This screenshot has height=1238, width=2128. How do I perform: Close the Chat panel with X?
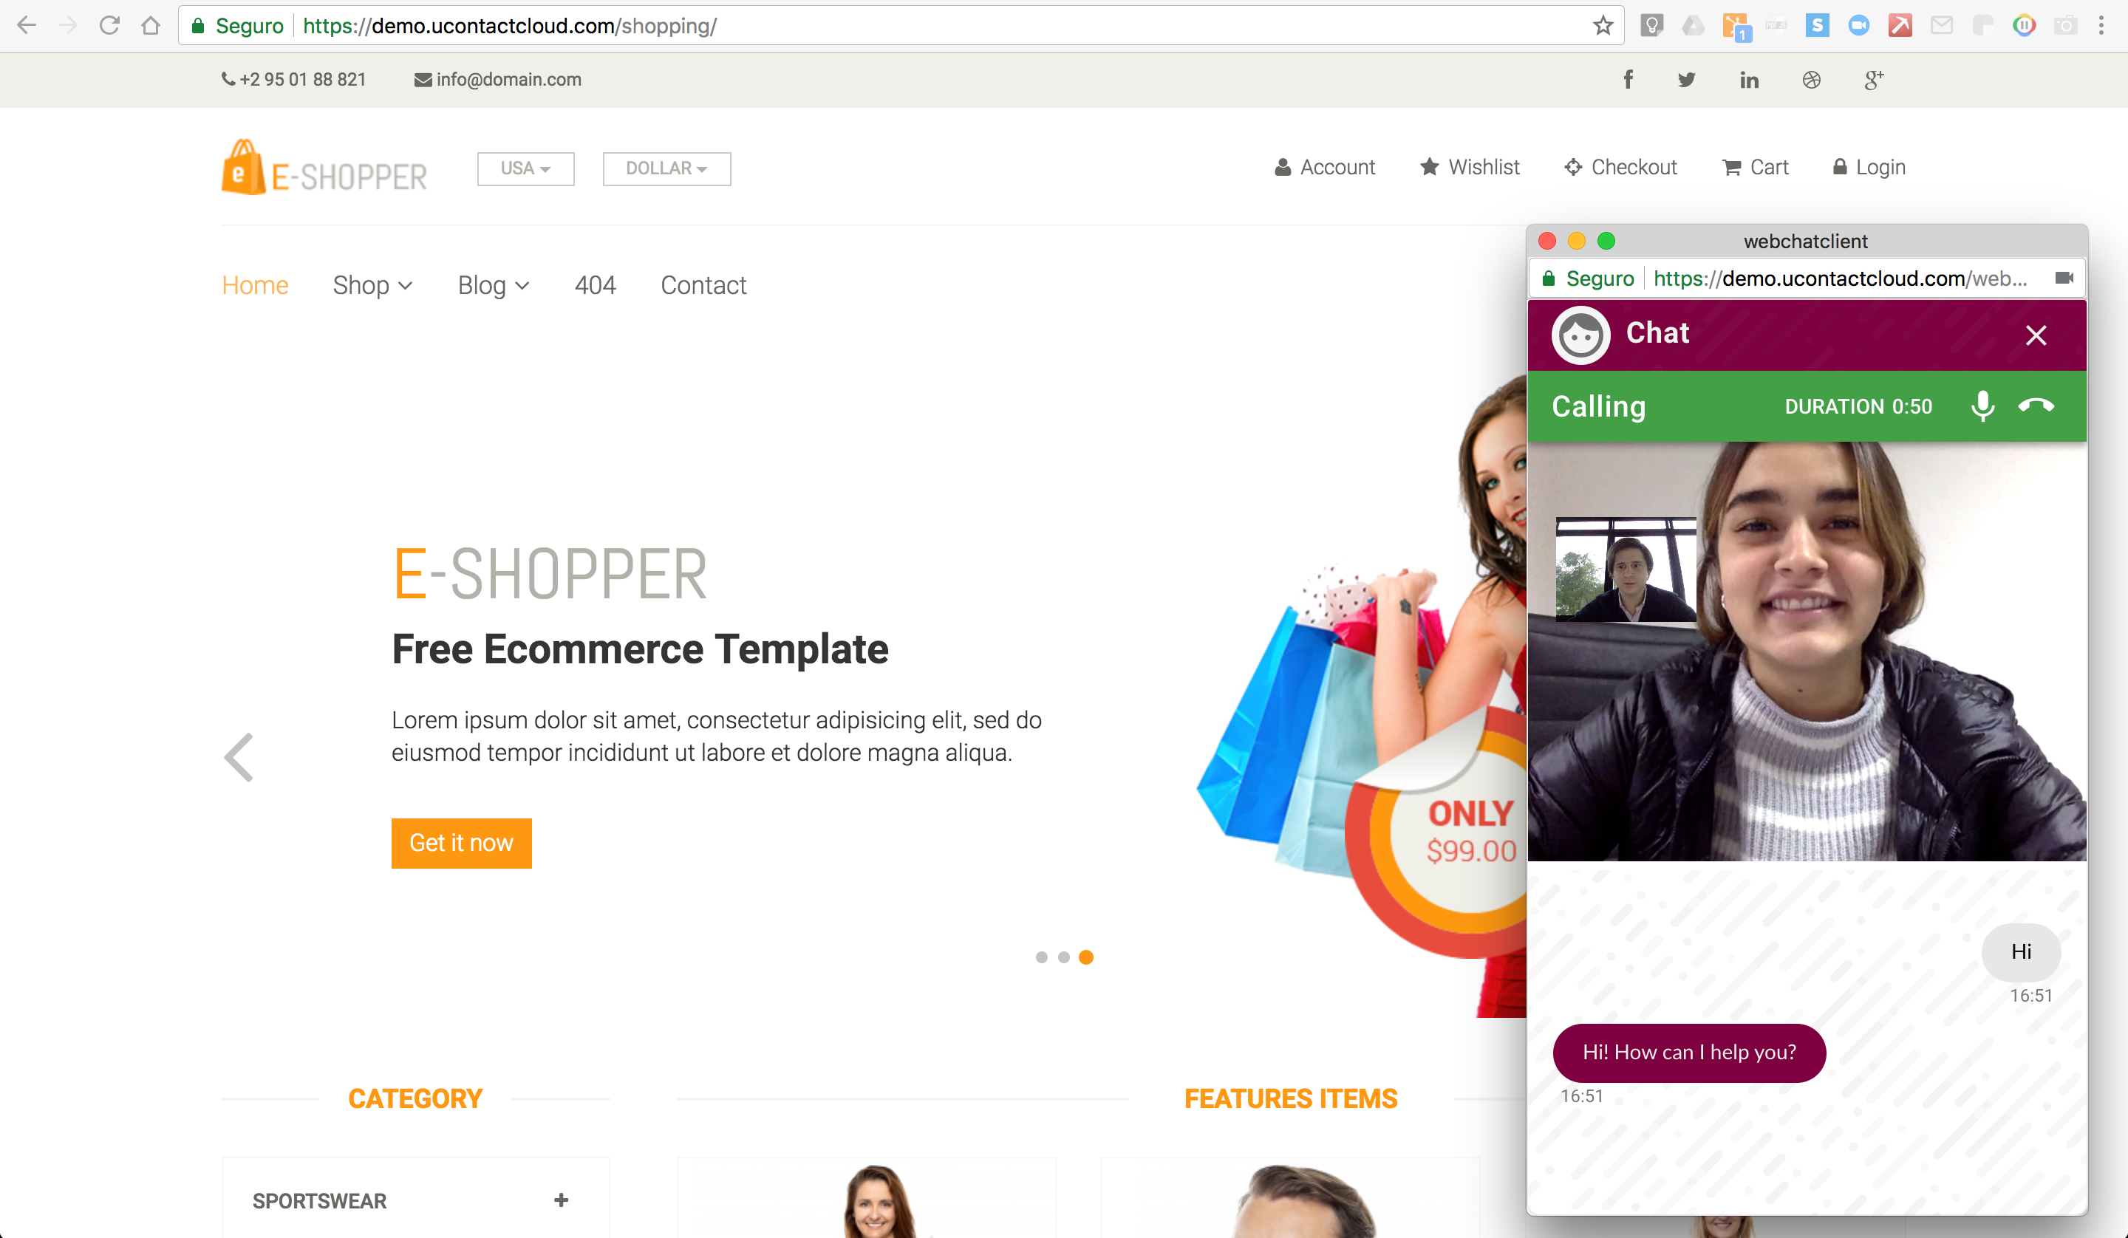(2036, 335)
